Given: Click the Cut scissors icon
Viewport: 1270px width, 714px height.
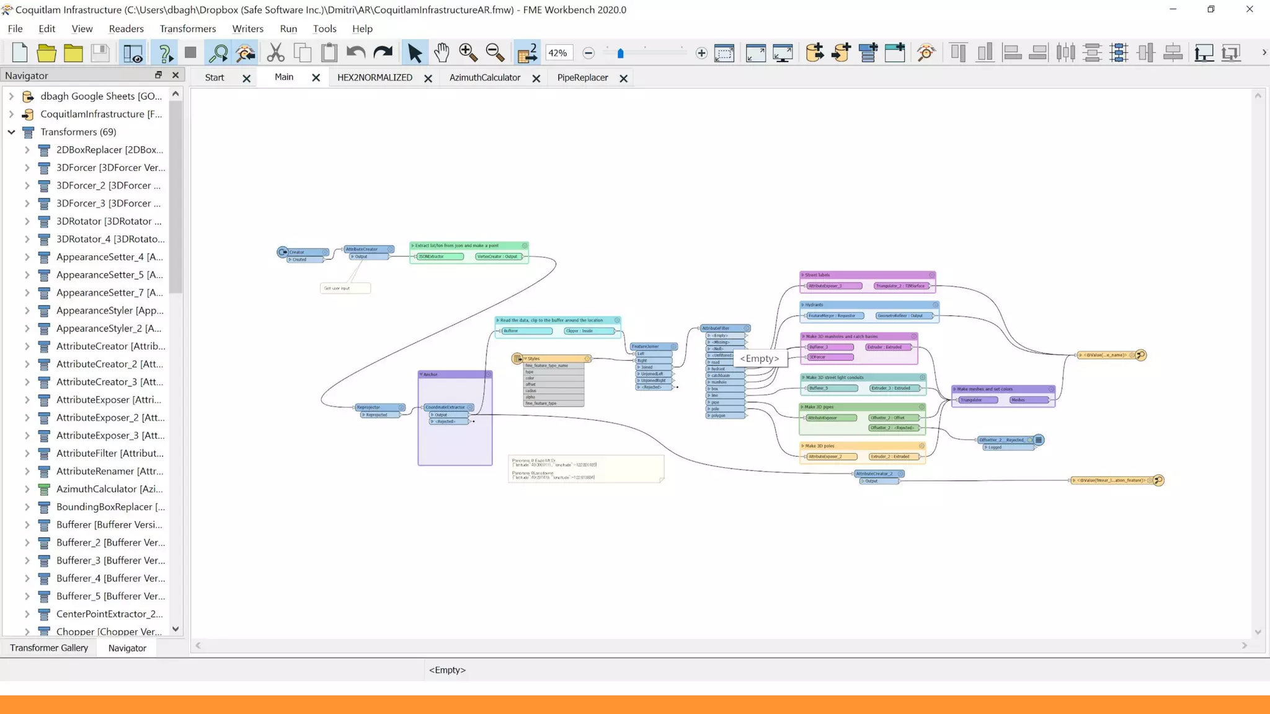Looking at the screenshot, I should (275, 53).
